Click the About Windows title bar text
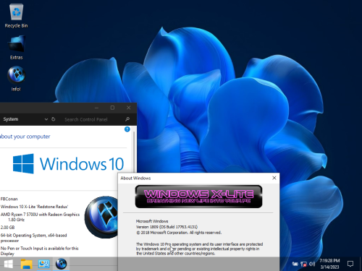 pos(135,178)
